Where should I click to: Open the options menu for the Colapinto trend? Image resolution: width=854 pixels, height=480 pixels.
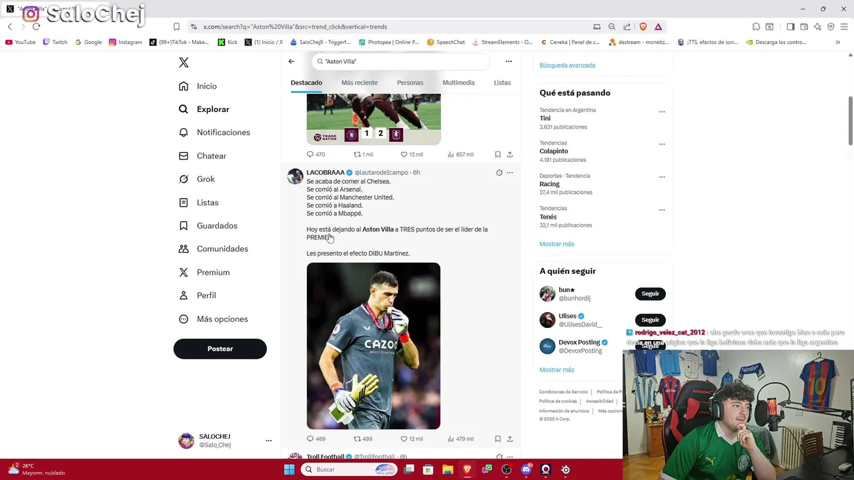pyautogui.click(x=662, y=144)
